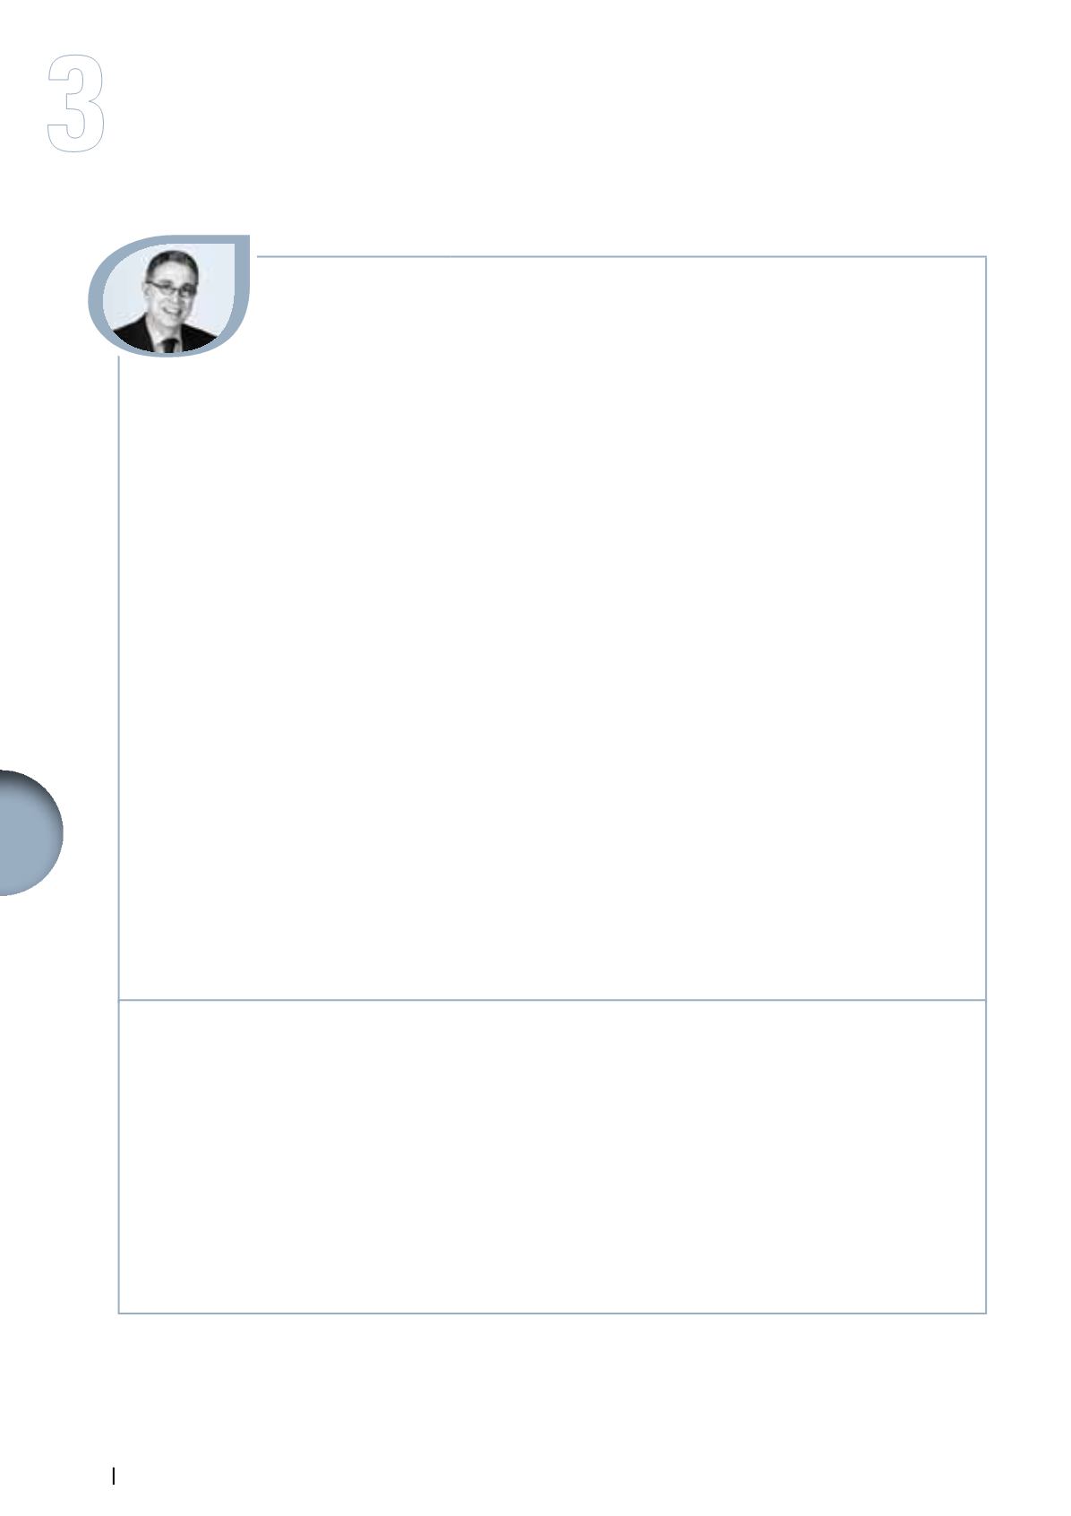Screen dimensions: 1071x1516
Task: Click the small vertical bar in footer
Action: click(114, 1477)
